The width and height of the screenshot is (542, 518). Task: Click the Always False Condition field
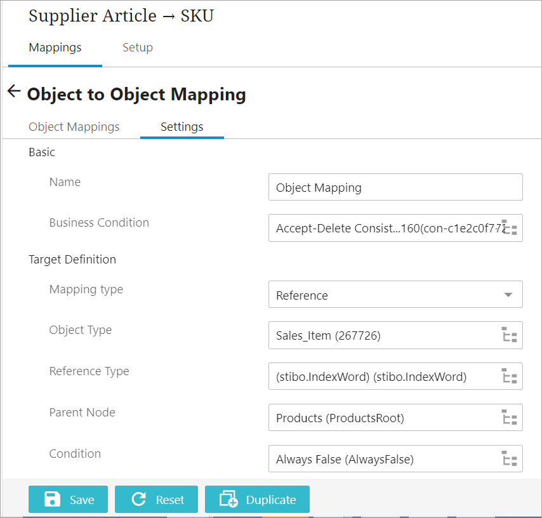pyautogui.click(x=381, y=459)
